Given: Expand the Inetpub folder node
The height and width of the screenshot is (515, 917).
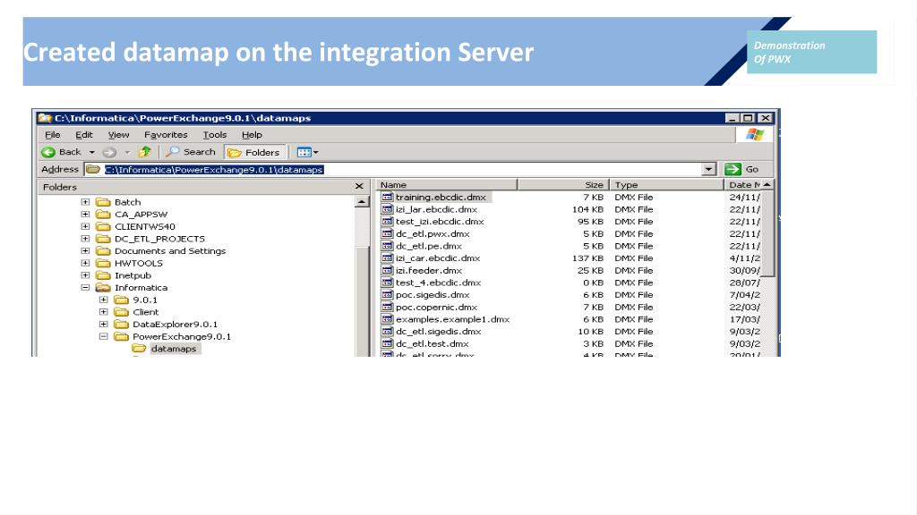Looking at the screenshot, I should [85, 275].
